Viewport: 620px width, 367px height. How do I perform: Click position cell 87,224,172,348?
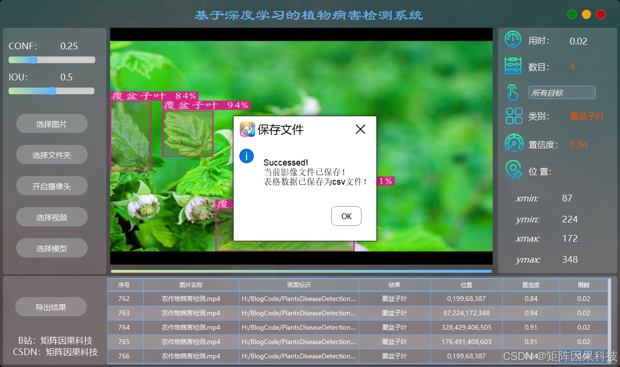coord(466,313)
